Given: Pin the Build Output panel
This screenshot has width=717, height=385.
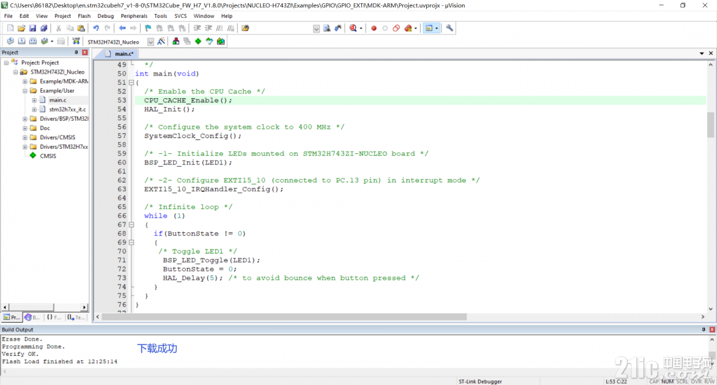Looking at the screenshot, I should pos(704,330).
